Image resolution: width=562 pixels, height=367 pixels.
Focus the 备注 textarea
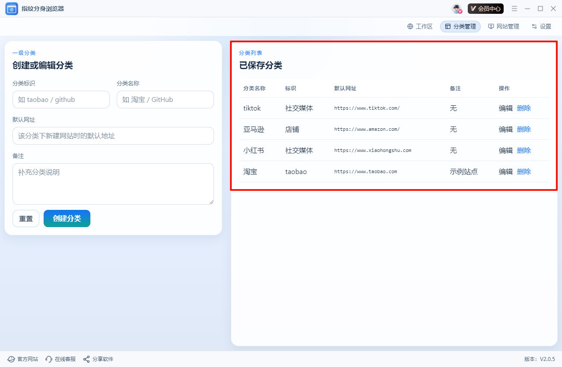113,184
